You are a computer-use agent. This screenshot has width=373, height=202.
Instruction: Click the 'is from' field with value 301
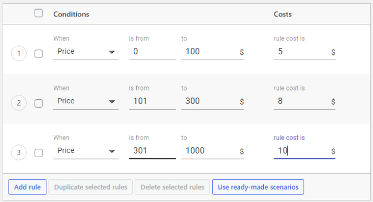point(152,151)
